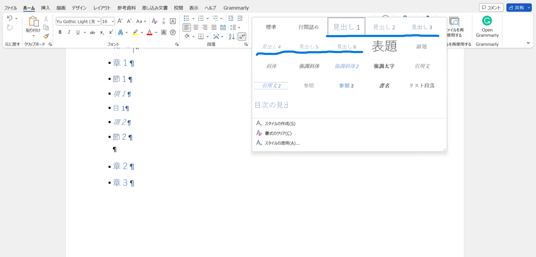Toggle character border (boxed A)
This screenshot has height=257, width=536.
coord(173,21)
